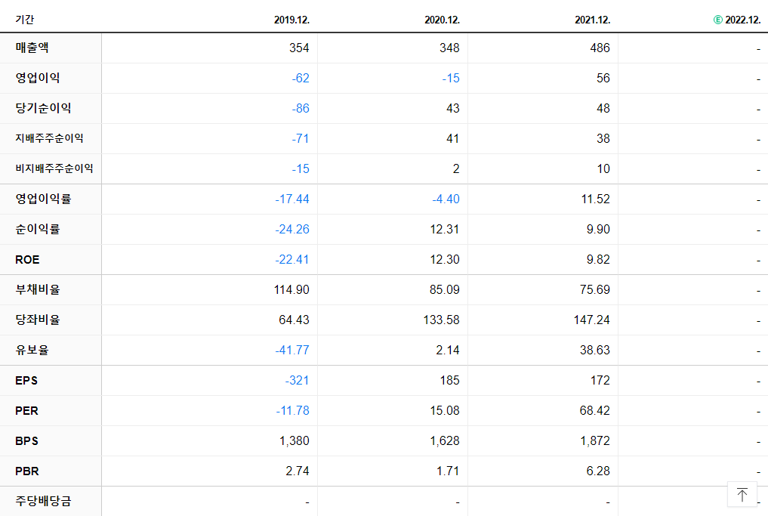Click the 2019 지배주주순이익 value -71
768x516 pixels.
pyautogui.click(x=301, y=139)
